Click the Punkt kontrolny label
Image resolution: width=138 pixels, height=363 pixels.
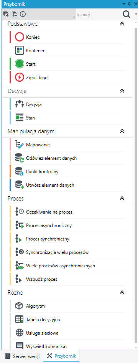tap(42, 172)
